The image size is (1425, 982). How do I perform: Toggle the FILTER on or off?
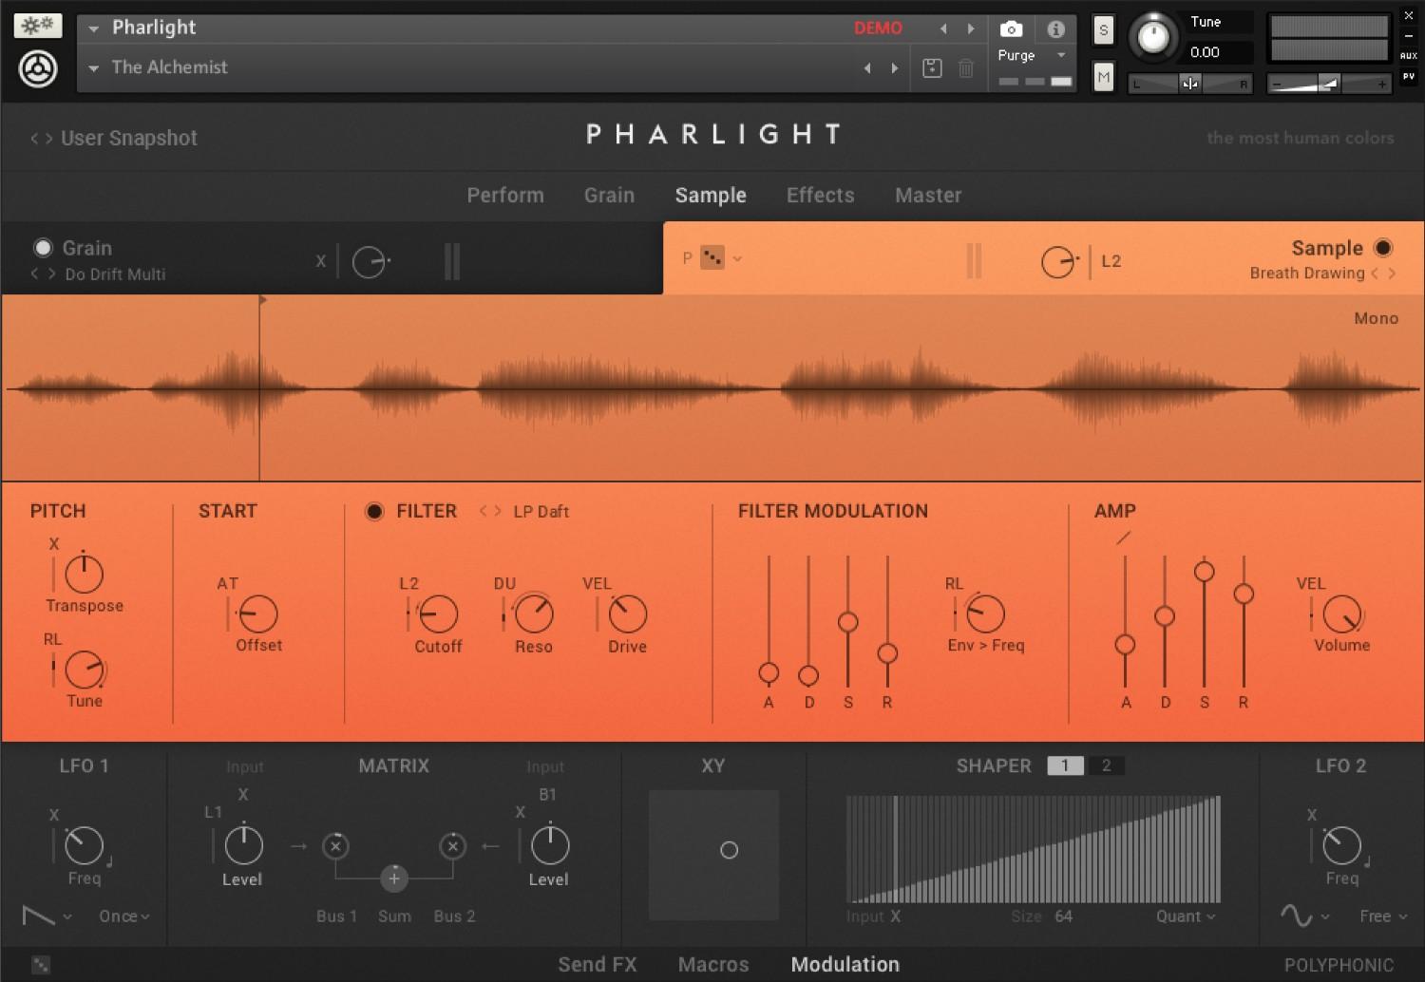(374, 511)
